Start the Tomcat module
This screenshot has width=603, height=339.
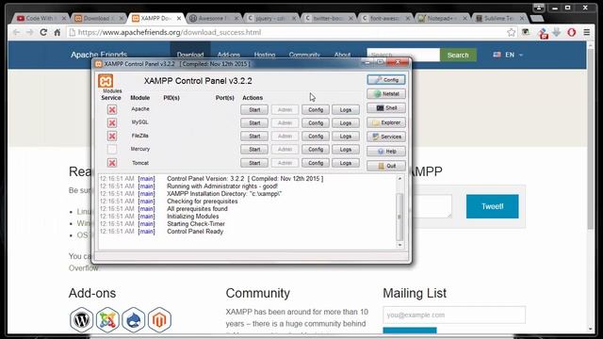254,163
